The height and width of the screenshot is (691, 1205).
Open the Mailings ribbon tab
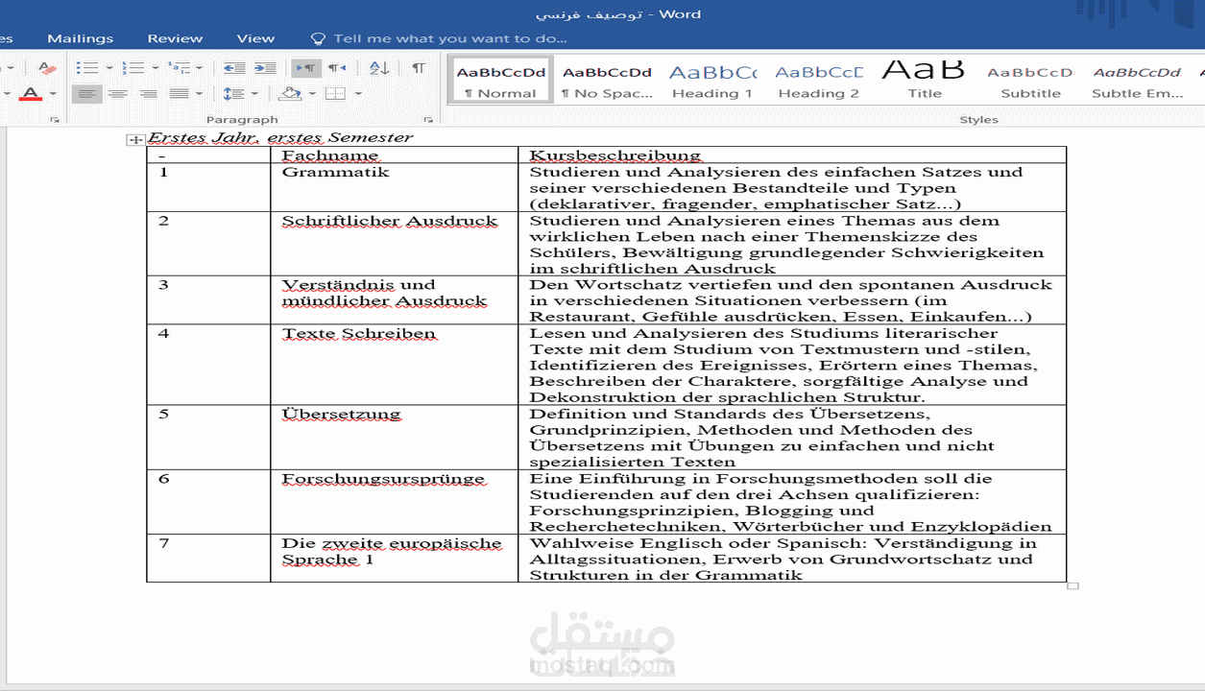click(x=81, y=38)
